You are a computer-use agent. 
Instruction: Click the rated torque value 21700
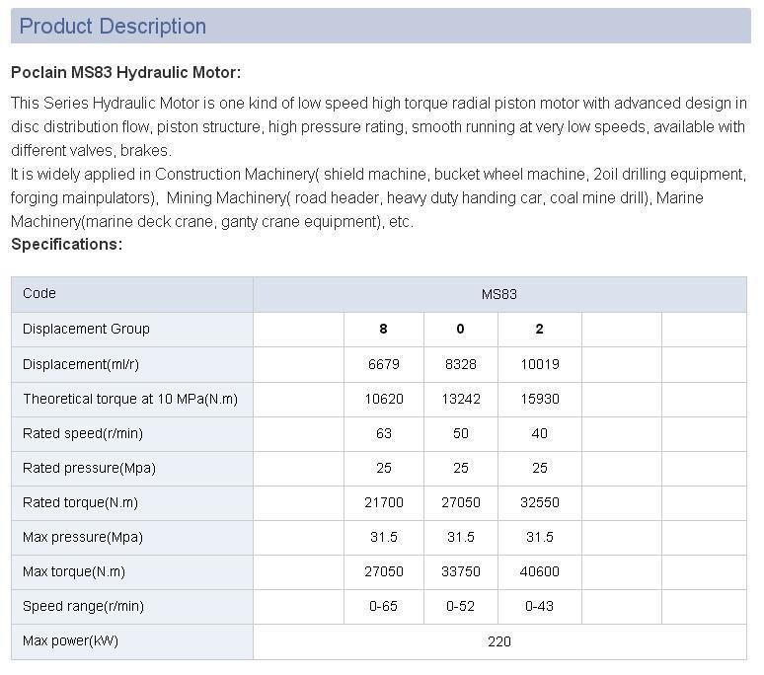[383, 502]
